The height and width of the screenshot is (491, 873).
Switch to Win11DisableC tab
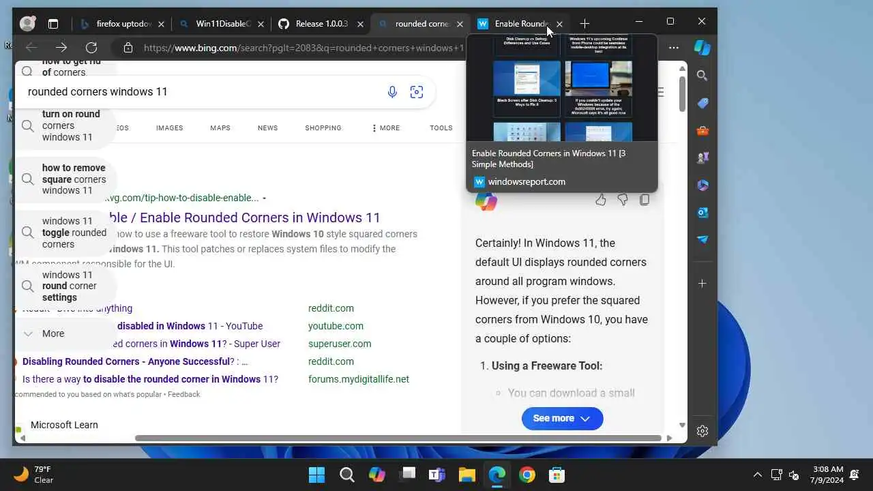point(221,24)
